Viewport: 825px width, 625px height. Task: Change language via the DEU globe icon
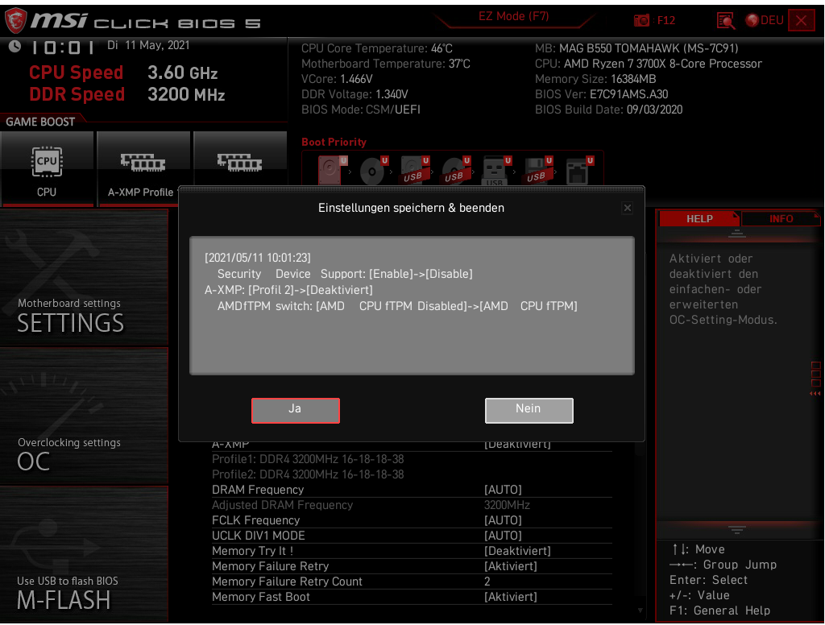pyautogui.click(x=765, y=20)
